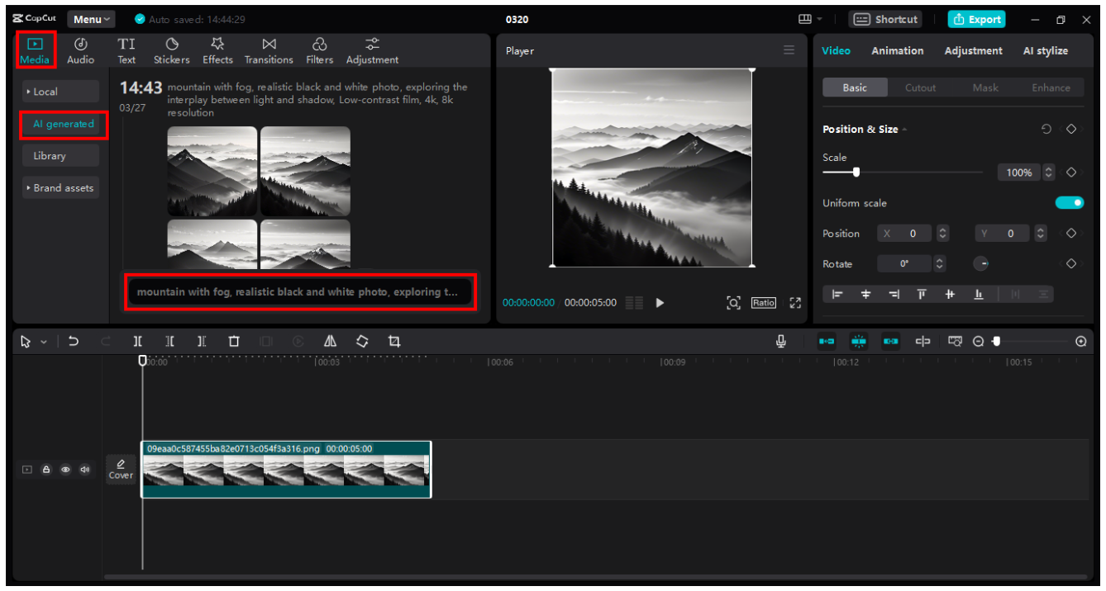The height and width of the screenshot is (591, 1106).
Task: Start voice-over with microphone icon
Action: click(x=781, y=341)
